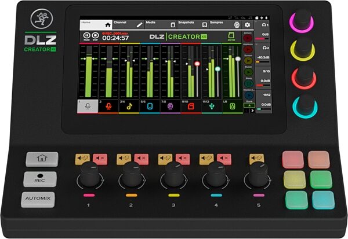The image size is (348, 239).
Task: Tap the Pause recording icon
Action: tap(86, 36)
